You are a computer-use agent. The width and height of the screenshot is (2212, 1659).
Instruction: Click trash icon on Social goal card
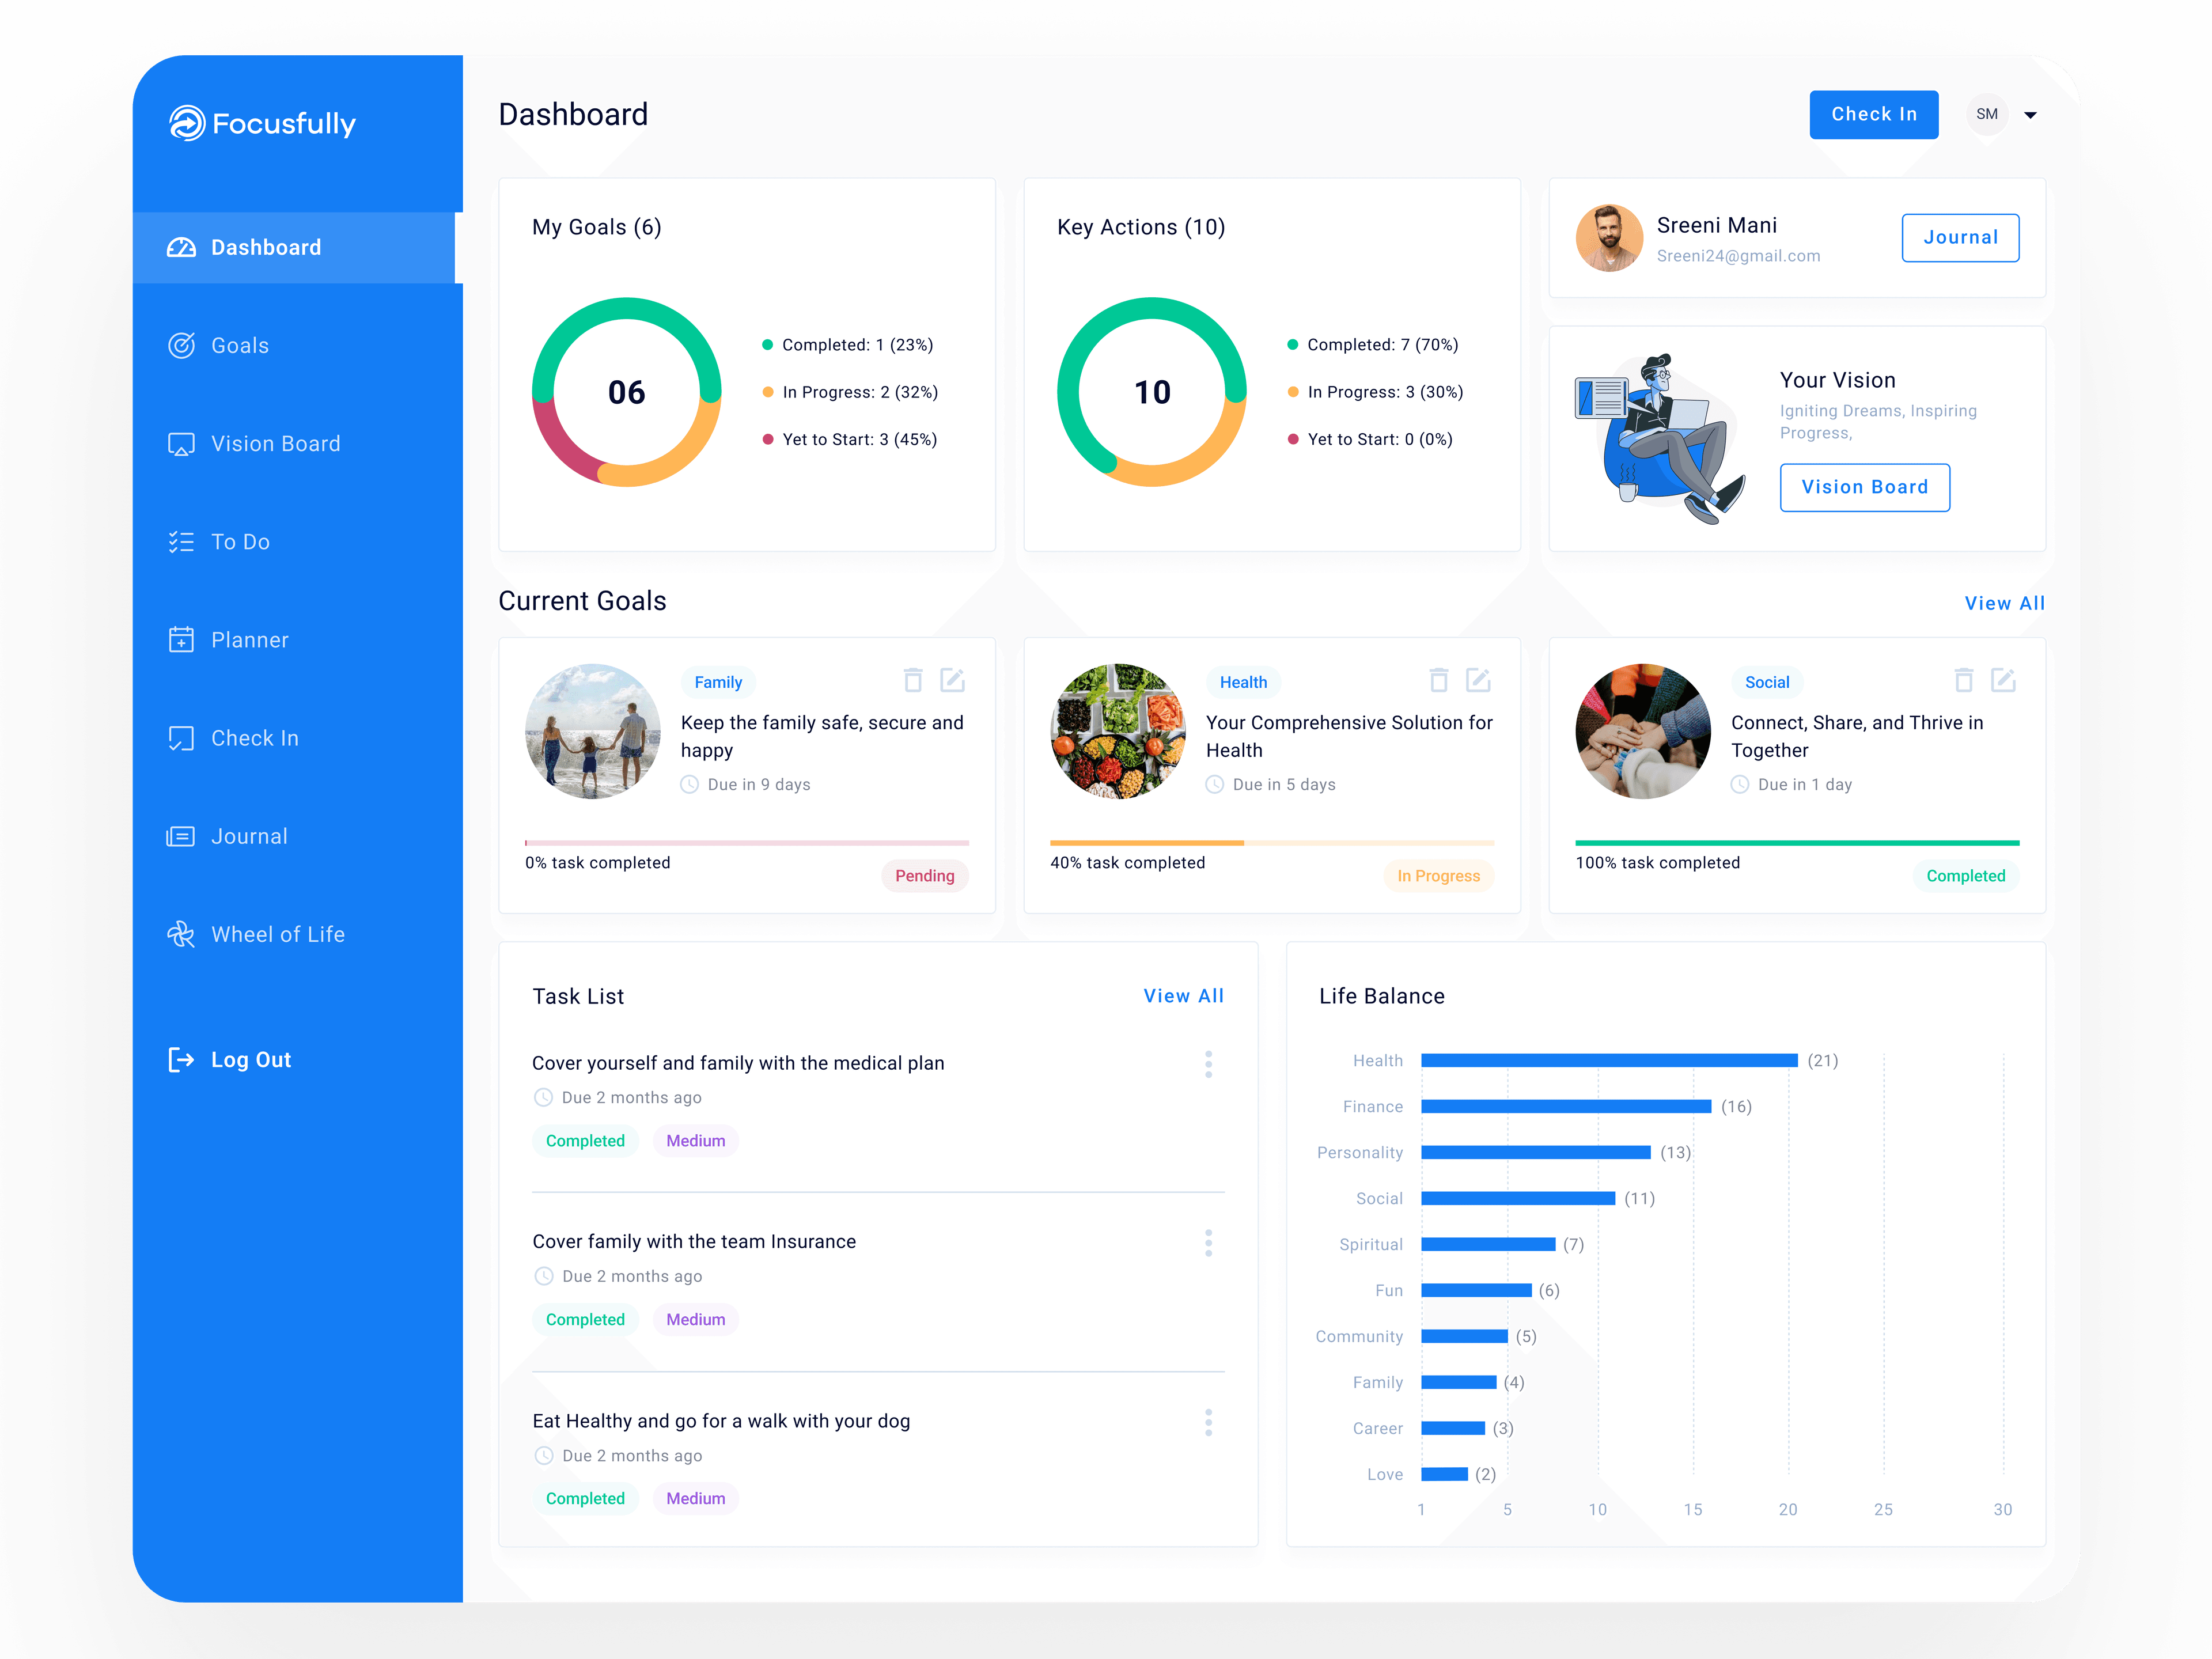[x=1963, y=681]
